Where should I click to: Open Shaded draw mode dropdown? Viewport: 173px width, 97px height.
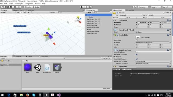tap(8, 12)
